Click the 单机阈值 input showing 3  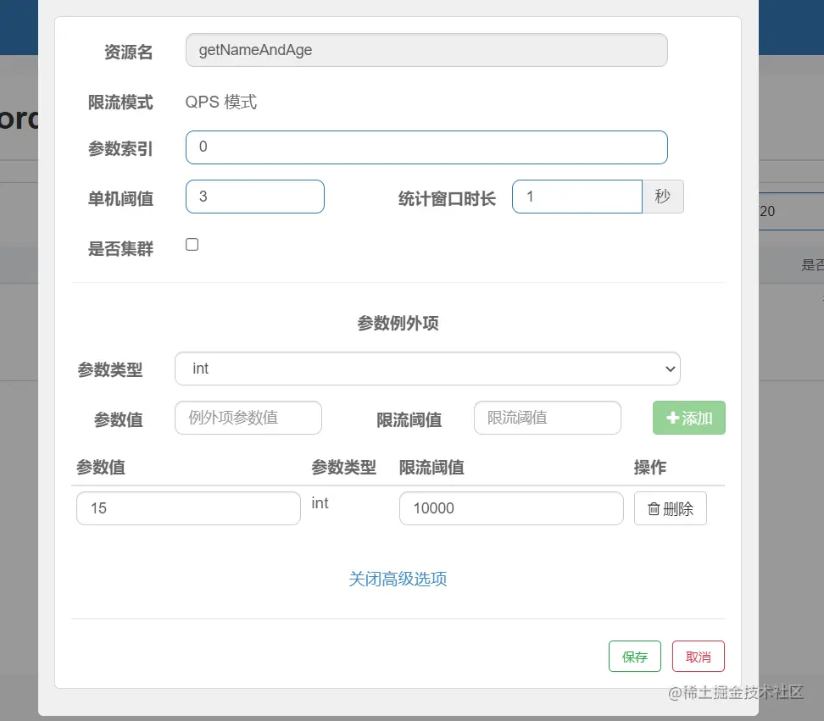255,197
